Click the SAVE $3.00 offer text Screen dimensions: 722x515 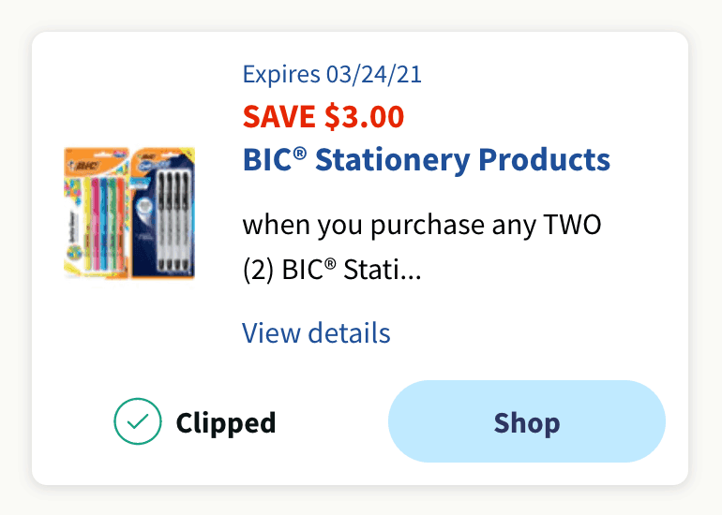[x=323, y=117]
